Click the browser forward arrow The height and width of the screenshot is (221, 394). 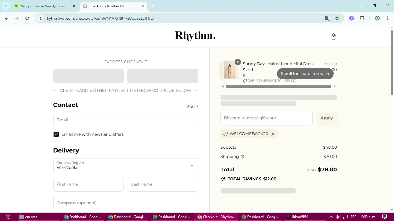[17, 18]
